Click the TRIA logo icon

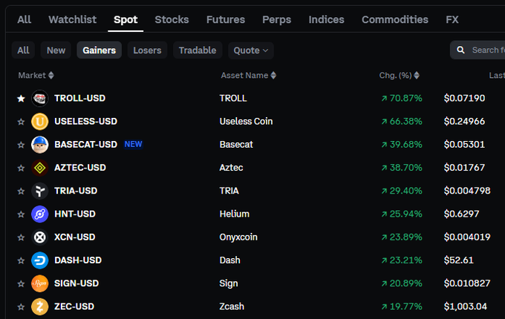coord(39,191)
